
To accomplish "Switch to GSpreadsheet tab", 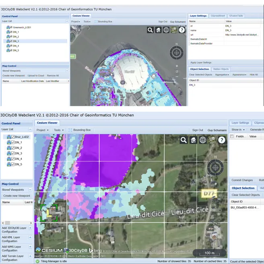I will pyautogui.click(x=218, y=16).
